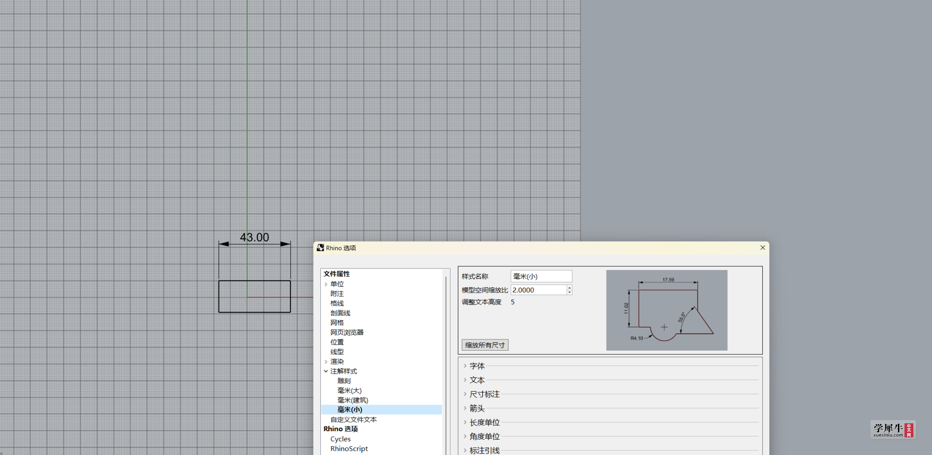The height and width of the screenshot is (455, 932).
Task: Increase 模型空间缩放比 with up arrow
Action: click(x=569, y=287)
